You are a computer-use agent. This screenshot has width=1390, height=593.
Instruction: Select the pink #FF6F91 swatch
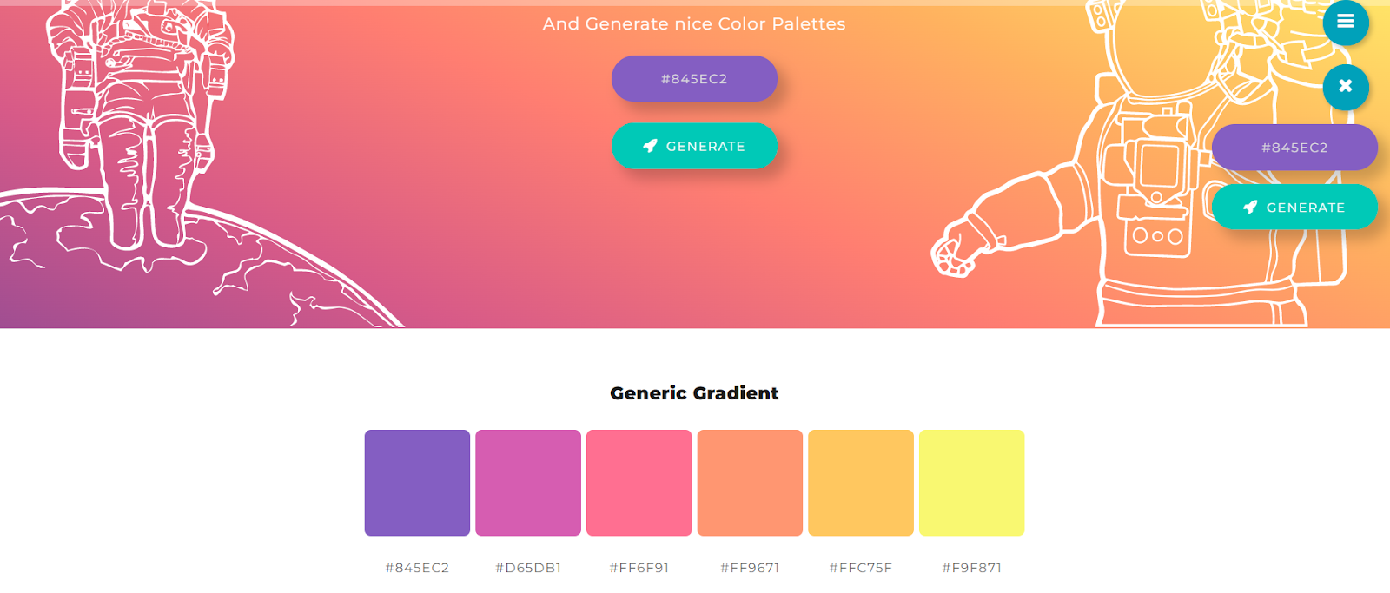(639, 482)
